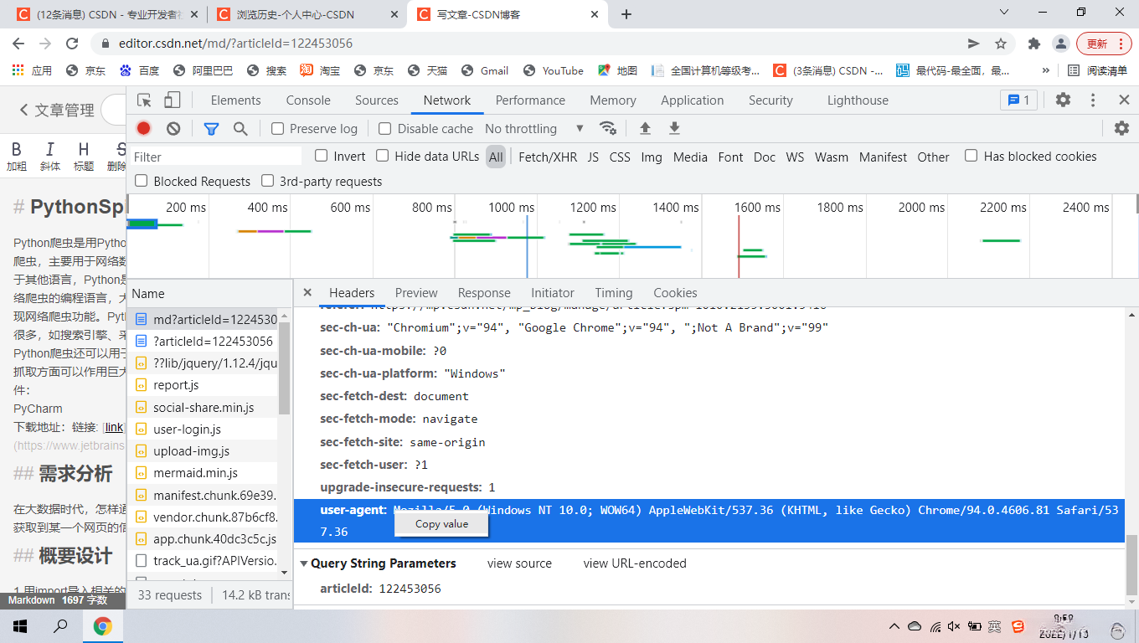Import HAR file upload arrow

pos(645,128)
